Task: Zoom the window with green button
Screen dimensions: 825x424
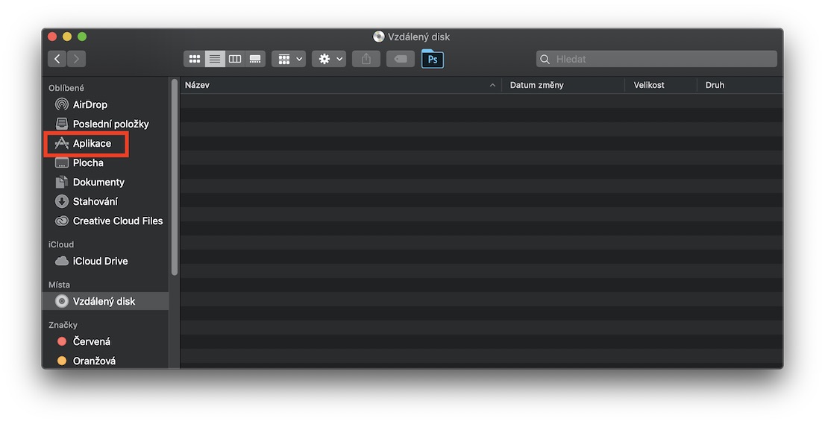Action: point(82,37)
